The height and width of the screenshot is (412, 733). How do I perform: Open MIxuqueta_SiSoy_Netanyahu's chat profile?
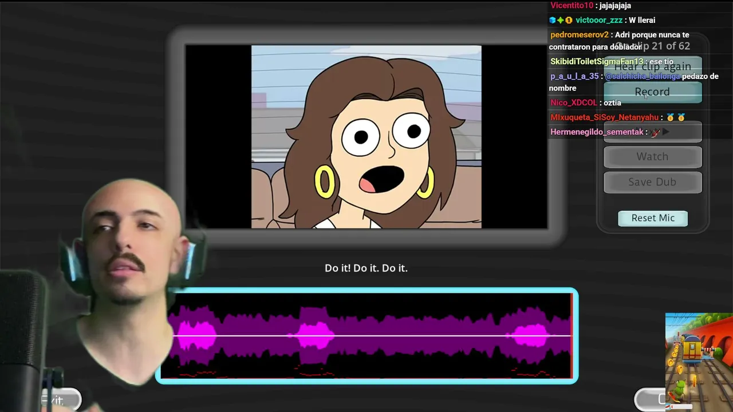[x=604, y=117]
